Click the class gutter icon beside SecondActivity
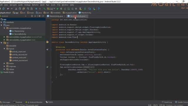The width and height of the screenshot is (188, 106). pyautogui.click(x=48, y=42)
